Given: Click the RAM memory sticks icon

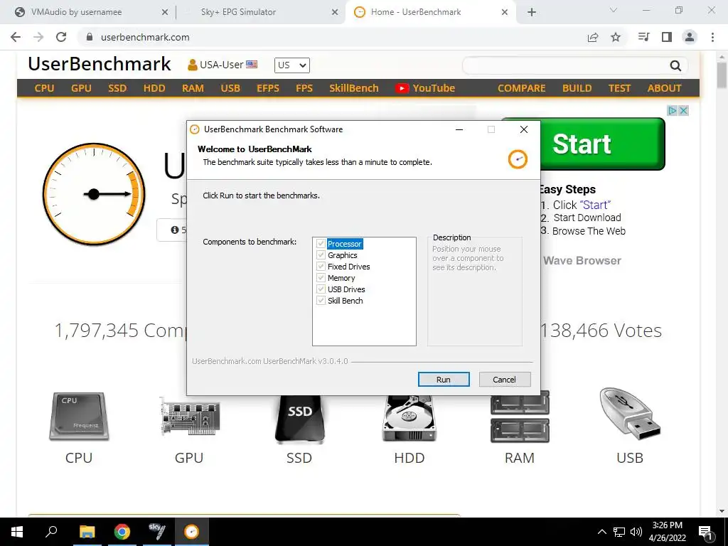Looking at the screenshot, I should click(x=520, y=417).
